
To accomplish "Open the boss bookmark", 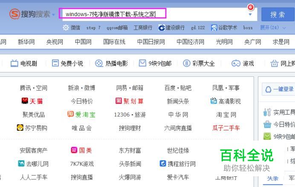I will coord(248,28).
